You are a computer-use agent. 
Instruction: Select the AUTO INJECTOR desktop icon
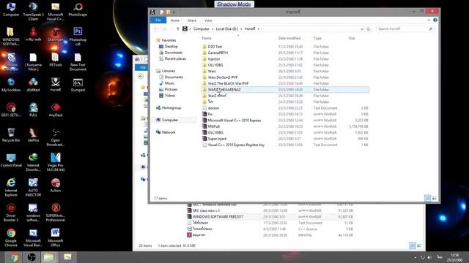point(33,187)
